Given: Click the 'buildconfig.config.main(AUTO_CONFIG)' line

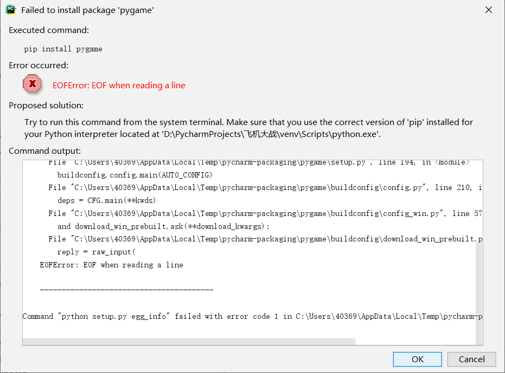Looking at the screenshot, I should point(135,175).
